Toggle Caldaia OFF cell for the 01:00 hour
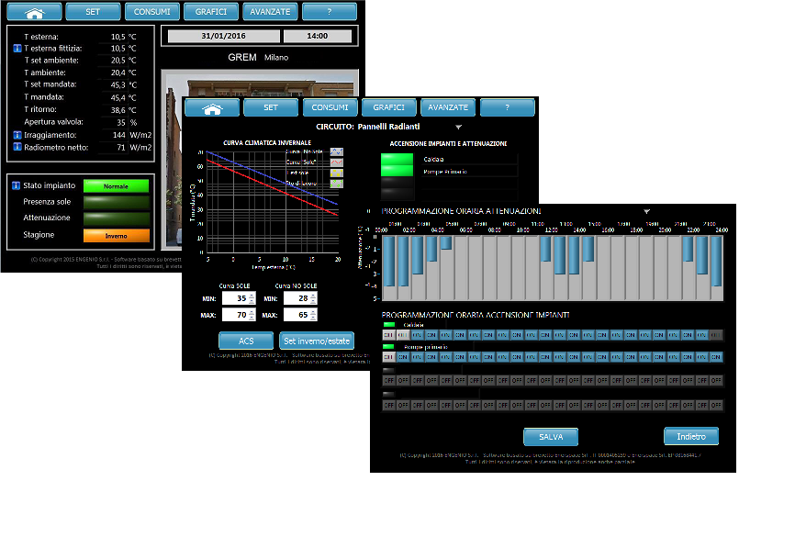 click(x=403, y=335)
